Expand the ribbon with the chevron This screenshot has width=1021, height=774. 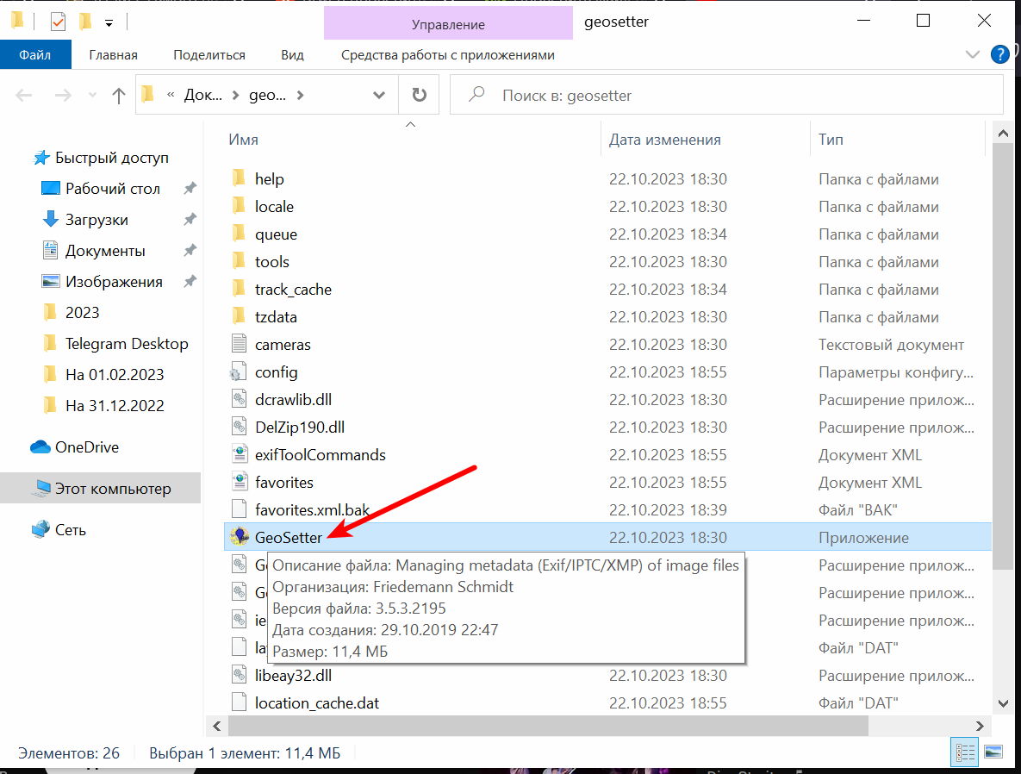972,54
